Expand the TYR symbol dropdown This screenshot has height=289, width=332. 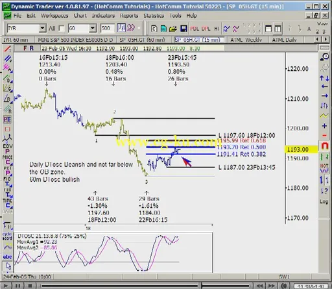click(43, 29)
